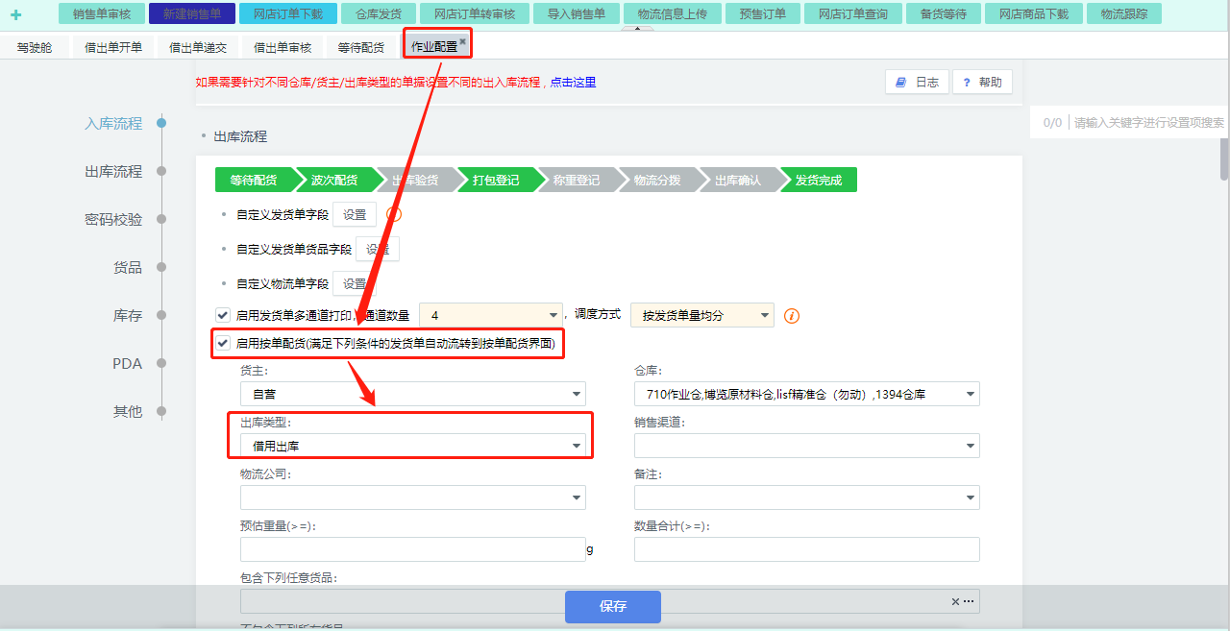Switch to the 借出单审核 tab
Image resolution: width=1230 pixels, height=631 pixels.
283,47
